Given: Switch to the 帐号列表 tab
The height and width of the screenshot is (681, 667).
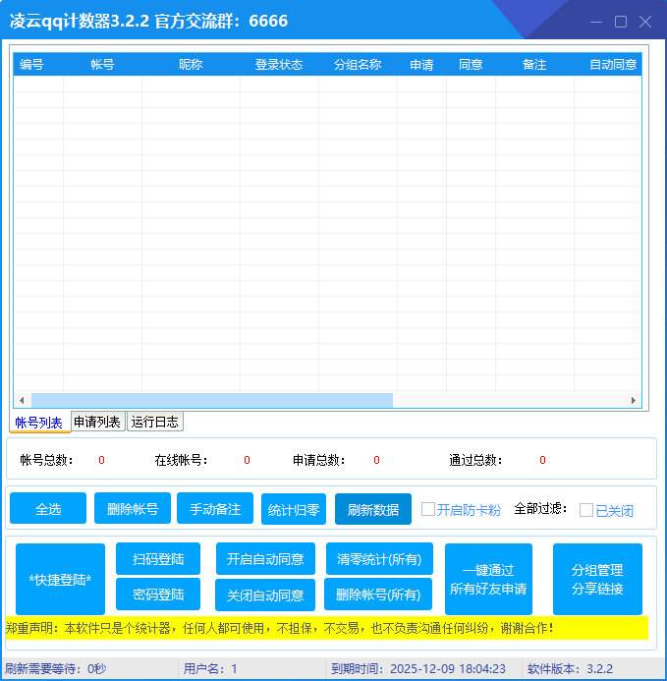Looking at the screenshot, I should [39, 423].
